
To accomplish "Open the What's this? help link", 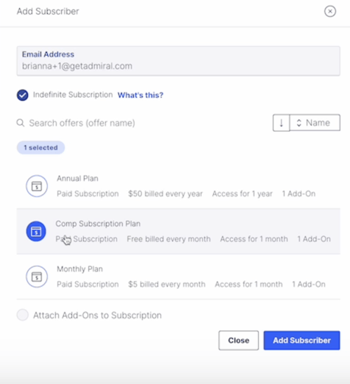I will 140,95.
